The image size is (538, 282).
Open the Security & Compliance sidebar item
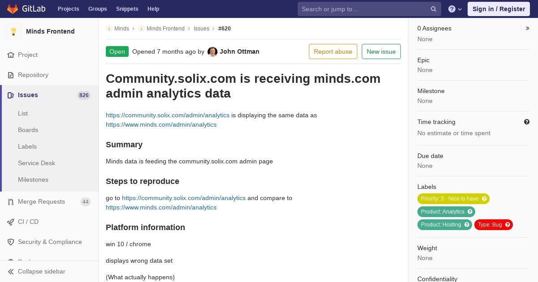(49, 242)
